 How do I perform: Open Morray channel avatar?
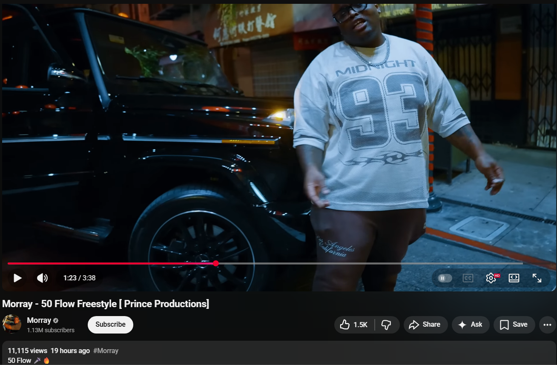[11, 324]
